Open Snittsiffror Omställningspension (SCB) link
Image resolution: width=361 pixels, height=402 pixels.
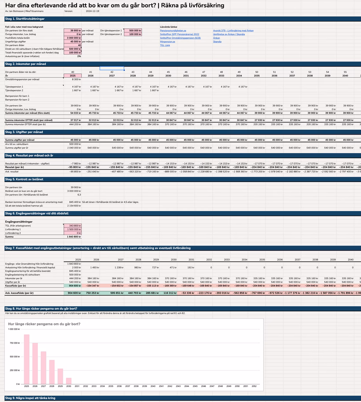tap(180, 38)
